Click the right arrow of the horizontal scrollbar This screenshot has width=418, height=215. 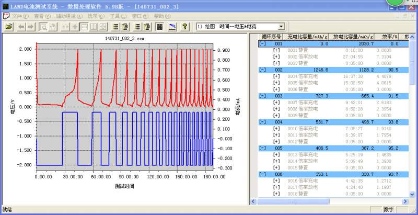point(405,201)
